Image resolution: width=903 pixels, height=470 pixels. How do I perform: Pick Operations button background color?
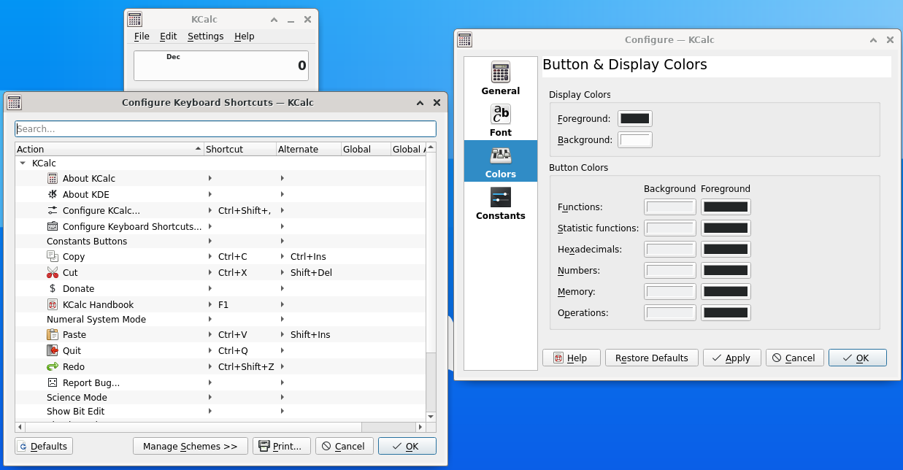(670, 313)
